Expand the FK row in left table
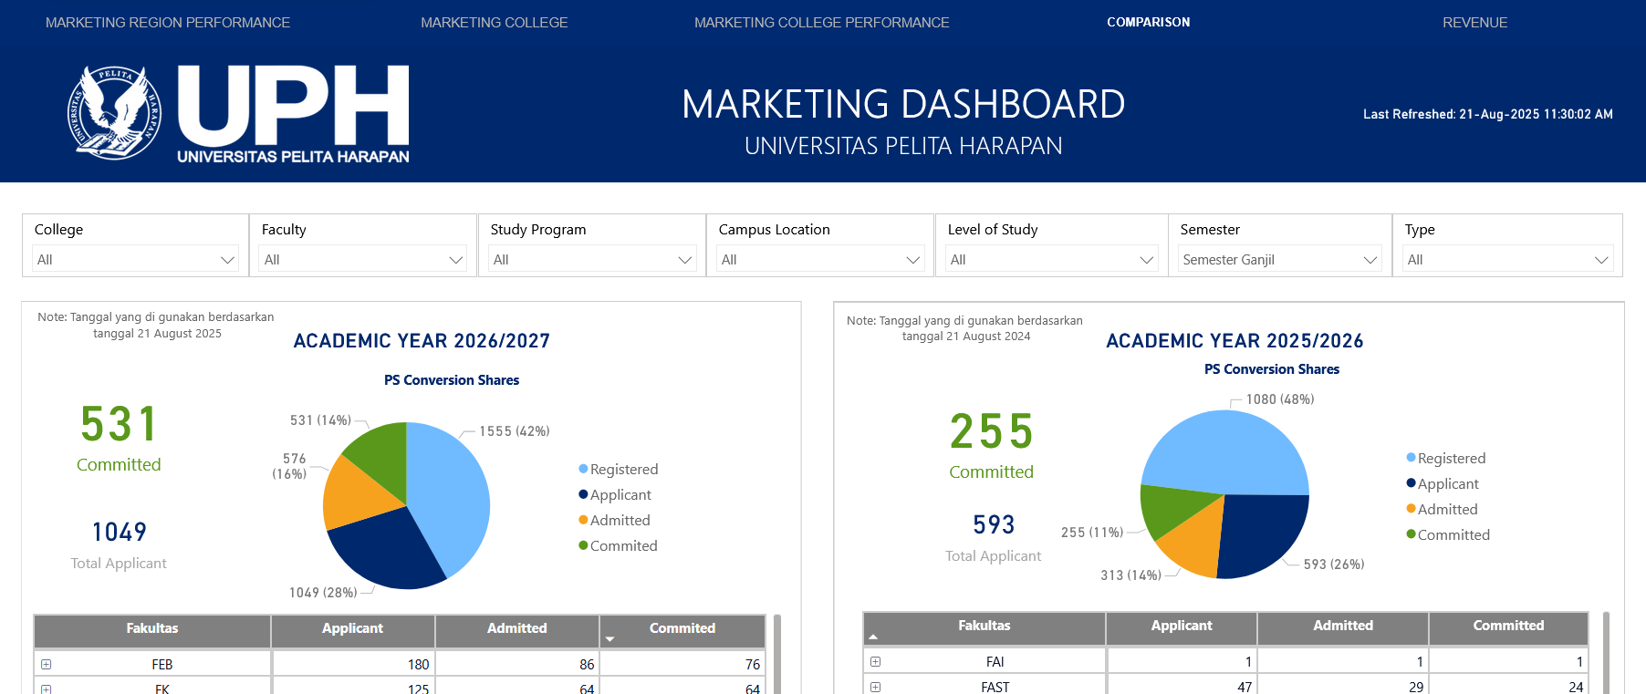1646x694 pixels. (46, 689)
